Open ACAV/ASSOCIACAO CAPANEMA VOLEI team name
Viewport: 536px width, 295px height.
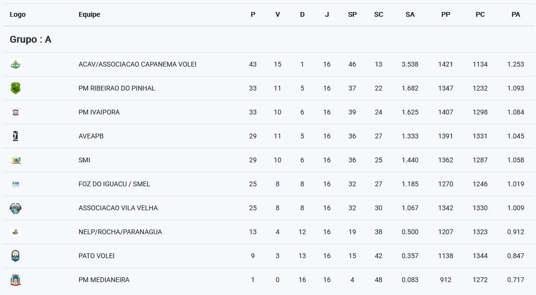tap(138, 64)
